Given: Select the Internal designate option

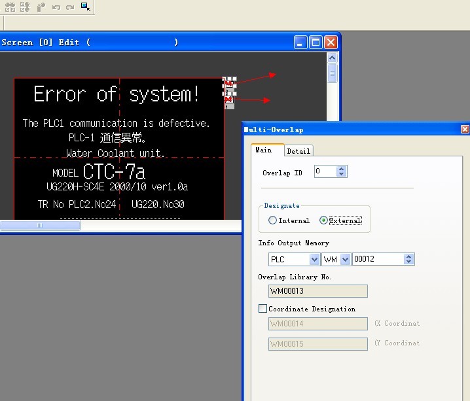Looking at the screenshot, I should [x=272, y=220].
